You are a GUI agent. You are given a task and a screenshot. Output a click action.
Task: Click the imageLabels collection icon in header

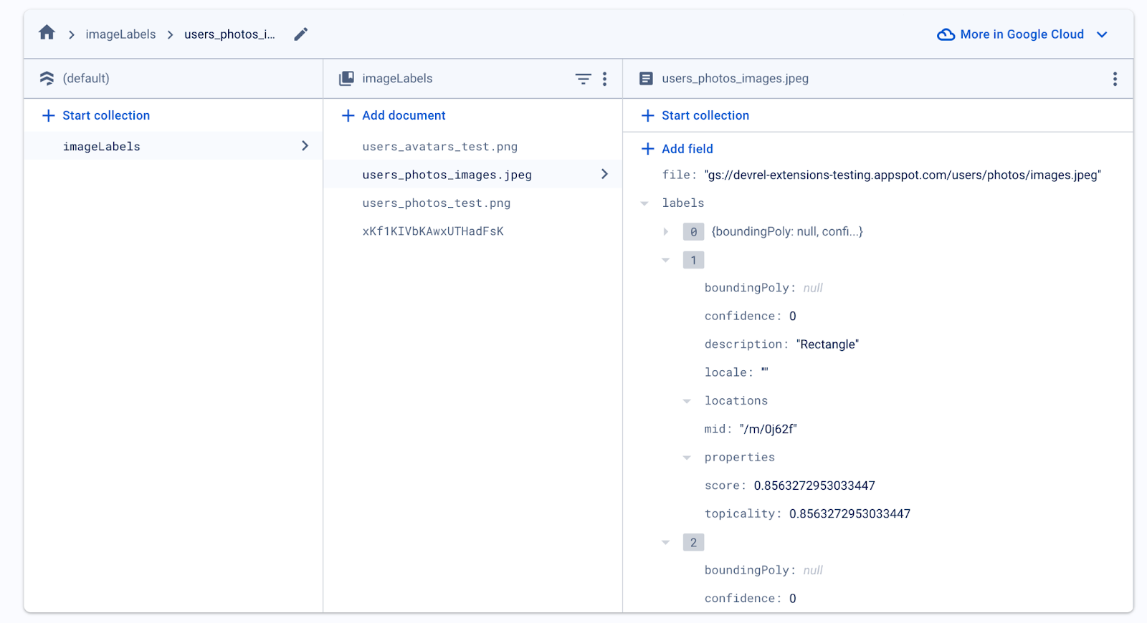[346, 78]
